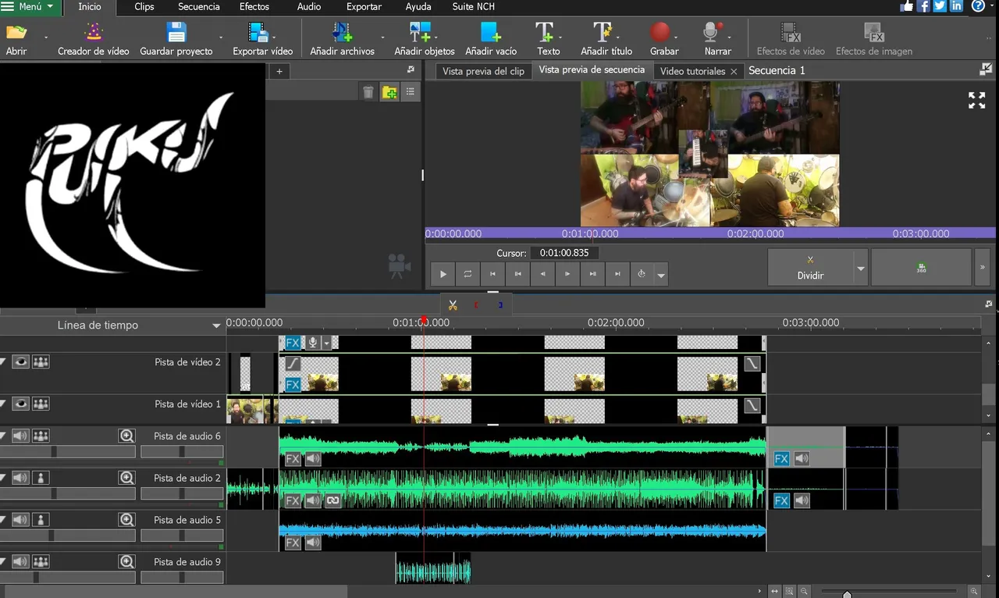
Task: Mute Pista de audio 9 track
Action: point(20,561)
